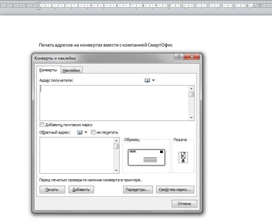Open address book for return address
272x224 pixels.
point(80,132)
